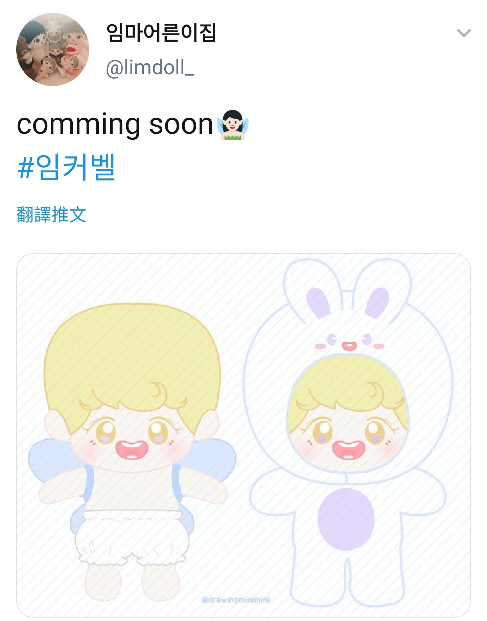Click the fairy doll's white bloomers
This screenshot has width=487, height=621.
pos(132,538)
